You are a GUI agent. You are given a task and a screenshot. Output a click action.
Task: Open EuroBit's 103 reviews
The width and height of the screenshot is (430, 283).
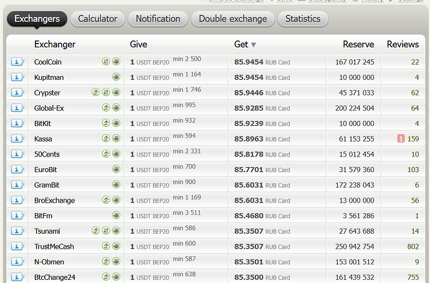[x=413, y=170]
